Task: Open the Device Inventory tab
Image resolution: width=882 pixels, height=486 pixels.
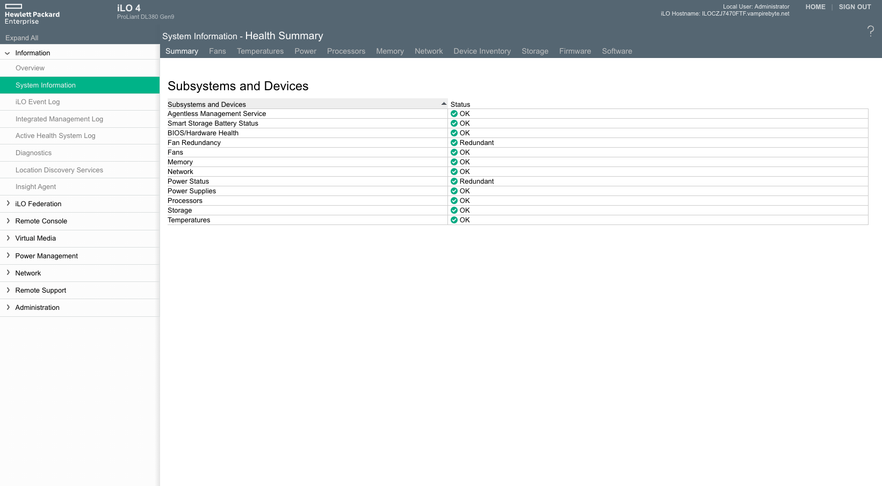Action: [482, 51]
